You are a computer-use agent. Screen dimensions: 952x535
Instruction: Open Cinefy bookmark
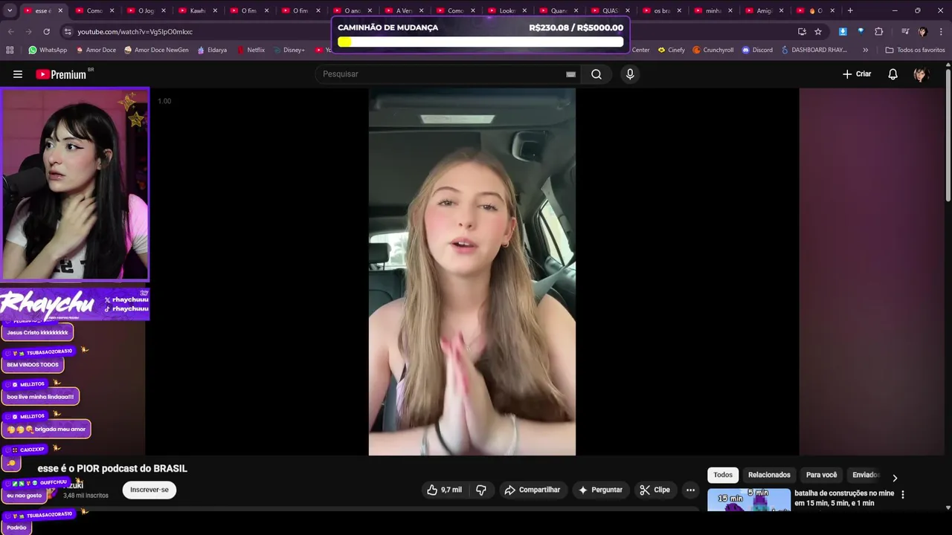point(672,50)
